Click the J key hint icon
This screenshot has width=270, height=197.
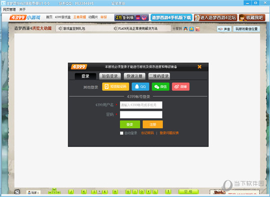[x=71, y=192]
